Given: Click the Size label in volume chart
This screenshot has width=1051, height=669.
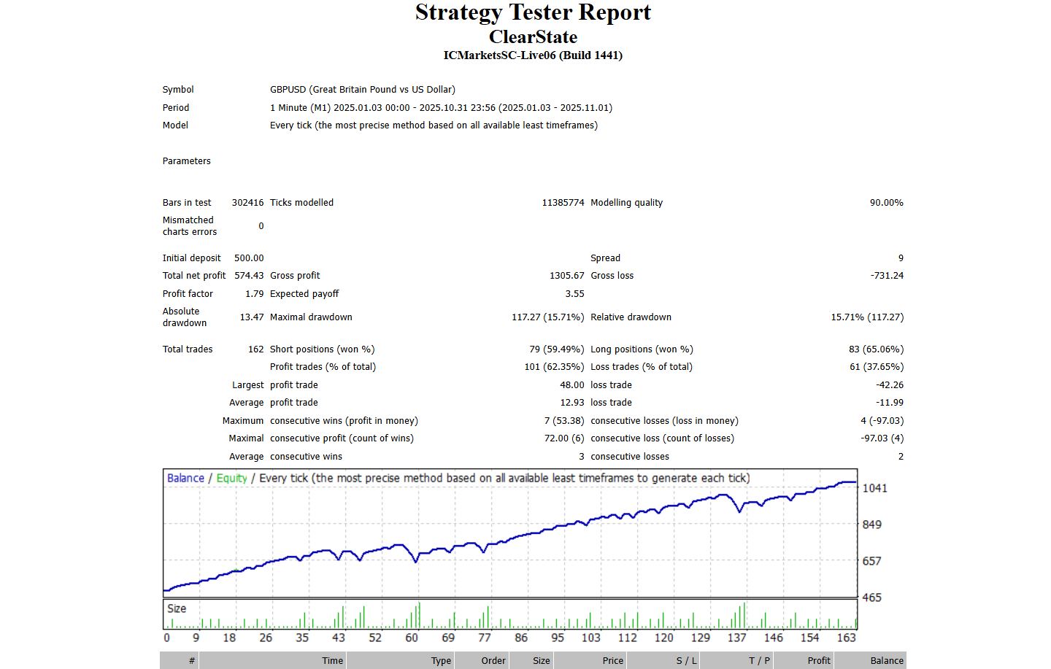Looking at the screenshot, I should [x=177, y=608].
